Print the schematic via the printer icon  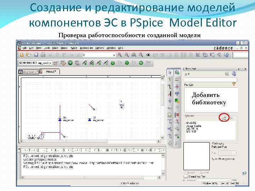click(x=43, y=55)
